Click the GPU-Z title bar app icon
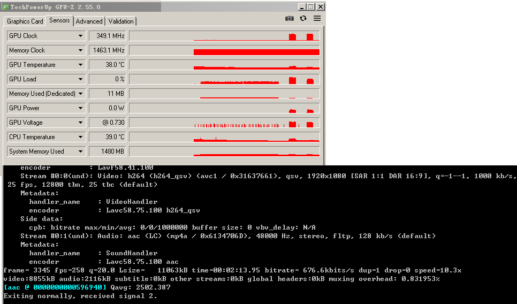This screenshot has height=304, width=517. click(5, 7)
